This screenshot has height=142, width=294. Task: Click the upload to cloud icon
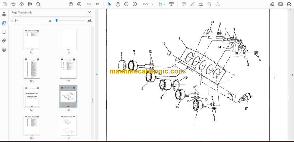coord(22,4)
